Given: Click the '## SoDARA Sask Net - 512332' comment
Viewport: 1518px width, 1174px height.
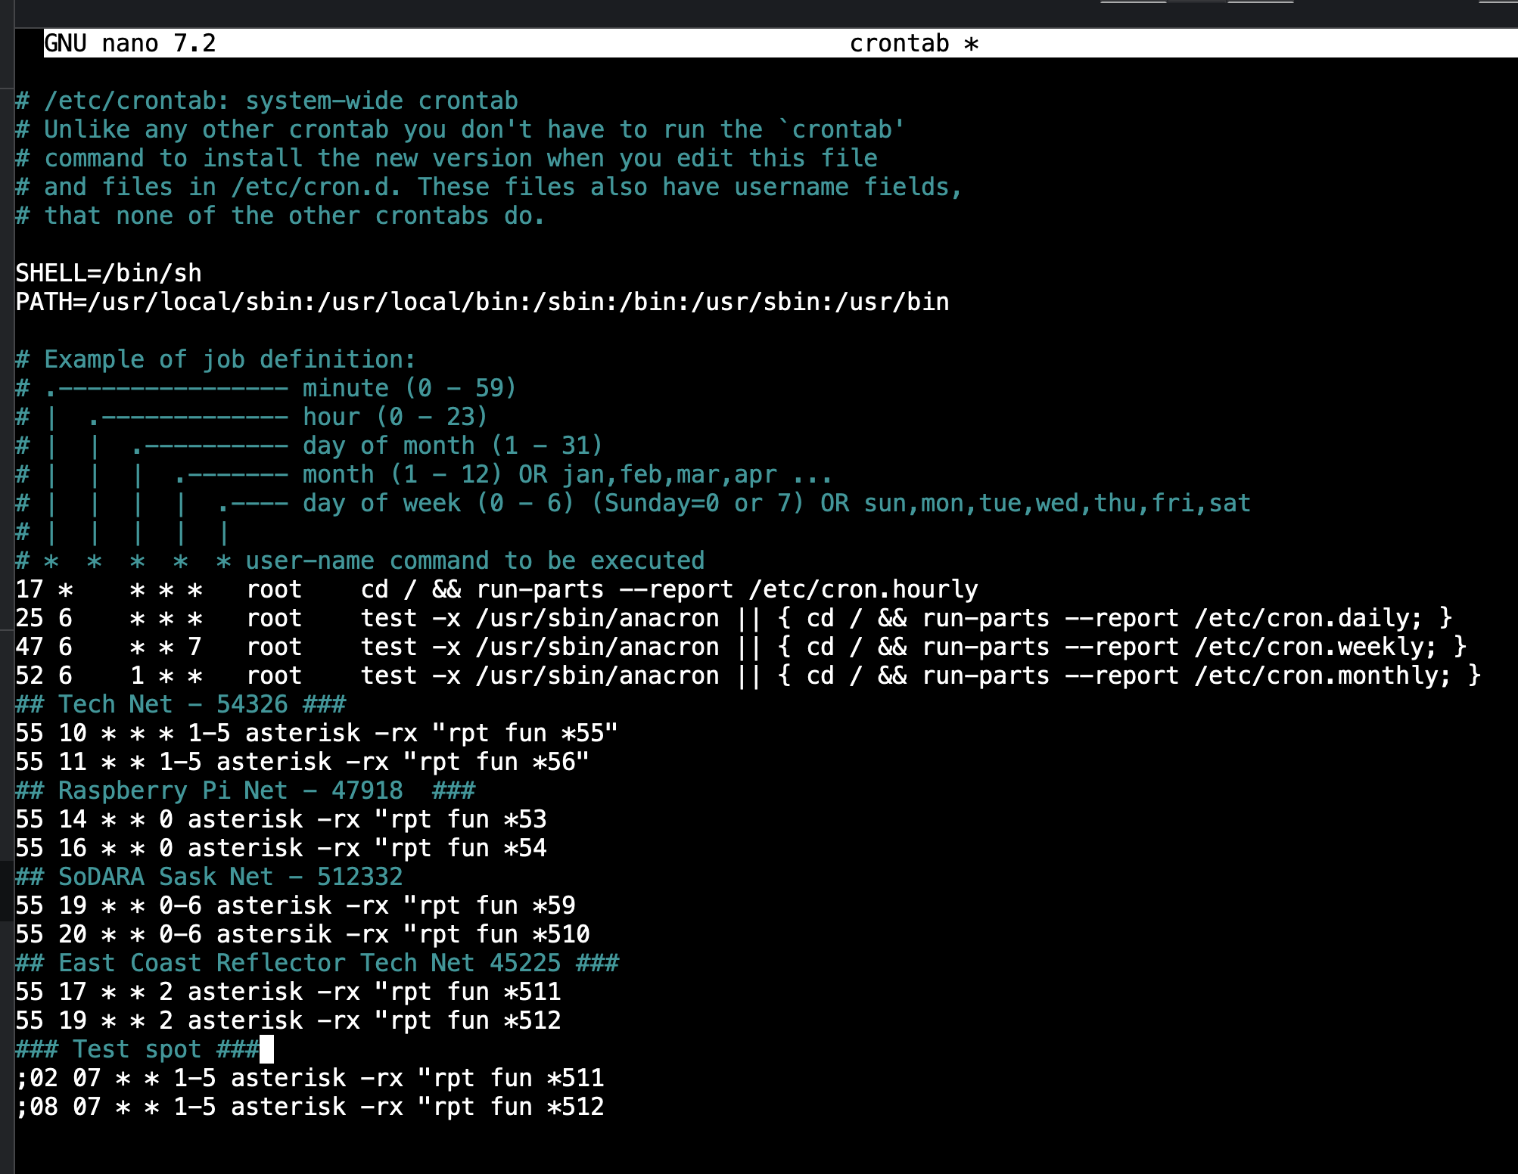Looking at the screenshot, I should tap(210, 877).
